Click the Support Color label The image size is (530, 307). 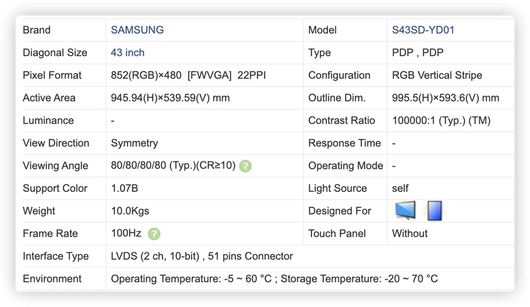click(x=55, y=188)
